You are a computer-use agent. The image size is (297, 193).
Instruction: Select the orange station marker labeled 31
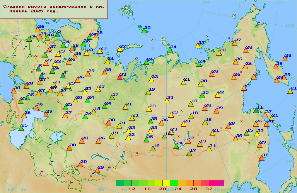coord(261,158)
